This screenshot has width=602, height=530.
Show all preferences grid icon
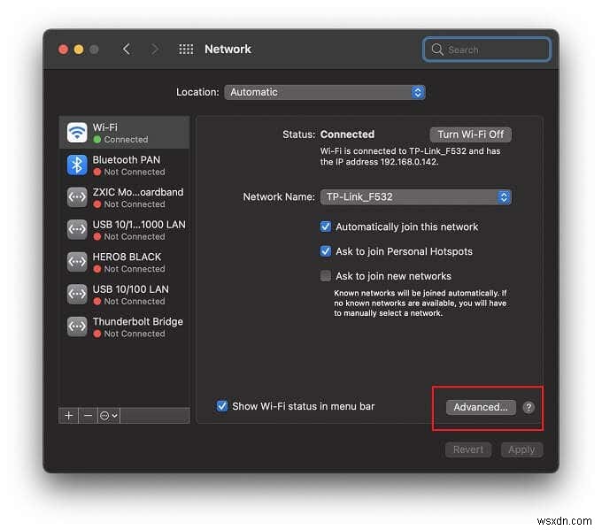(186, 50)
